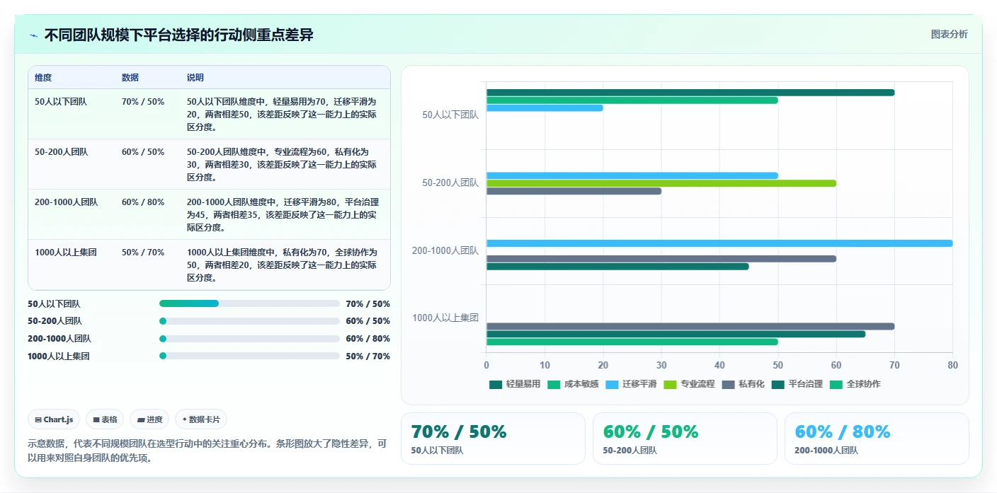997x493 pixels.
Task: Click the 进度 chip
Action: [149, 419]
